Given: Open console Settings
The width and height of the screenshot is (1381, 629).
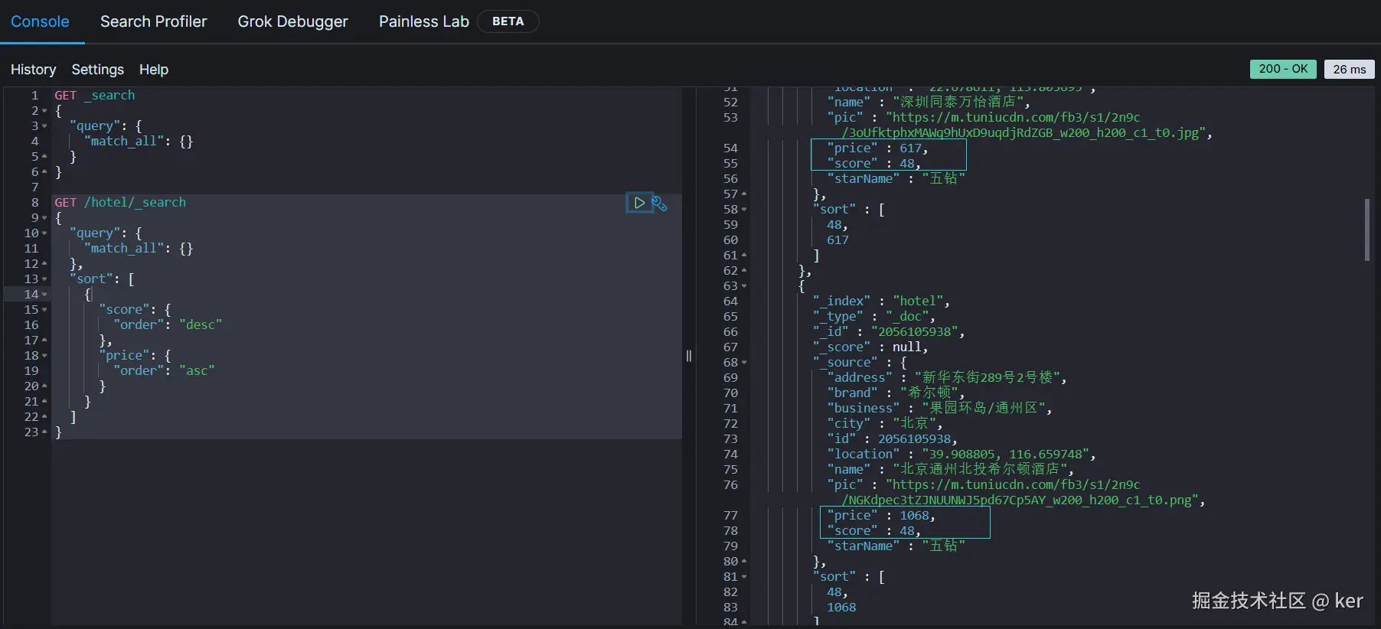Looking at the screenshot, I should coord(98,70).
